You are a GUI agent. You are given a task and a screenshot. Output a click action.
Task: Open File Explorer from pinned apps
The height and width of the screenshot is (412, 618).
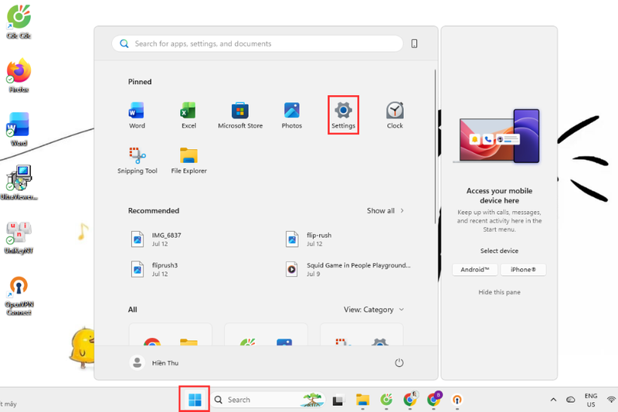click(x=188, y=161)
